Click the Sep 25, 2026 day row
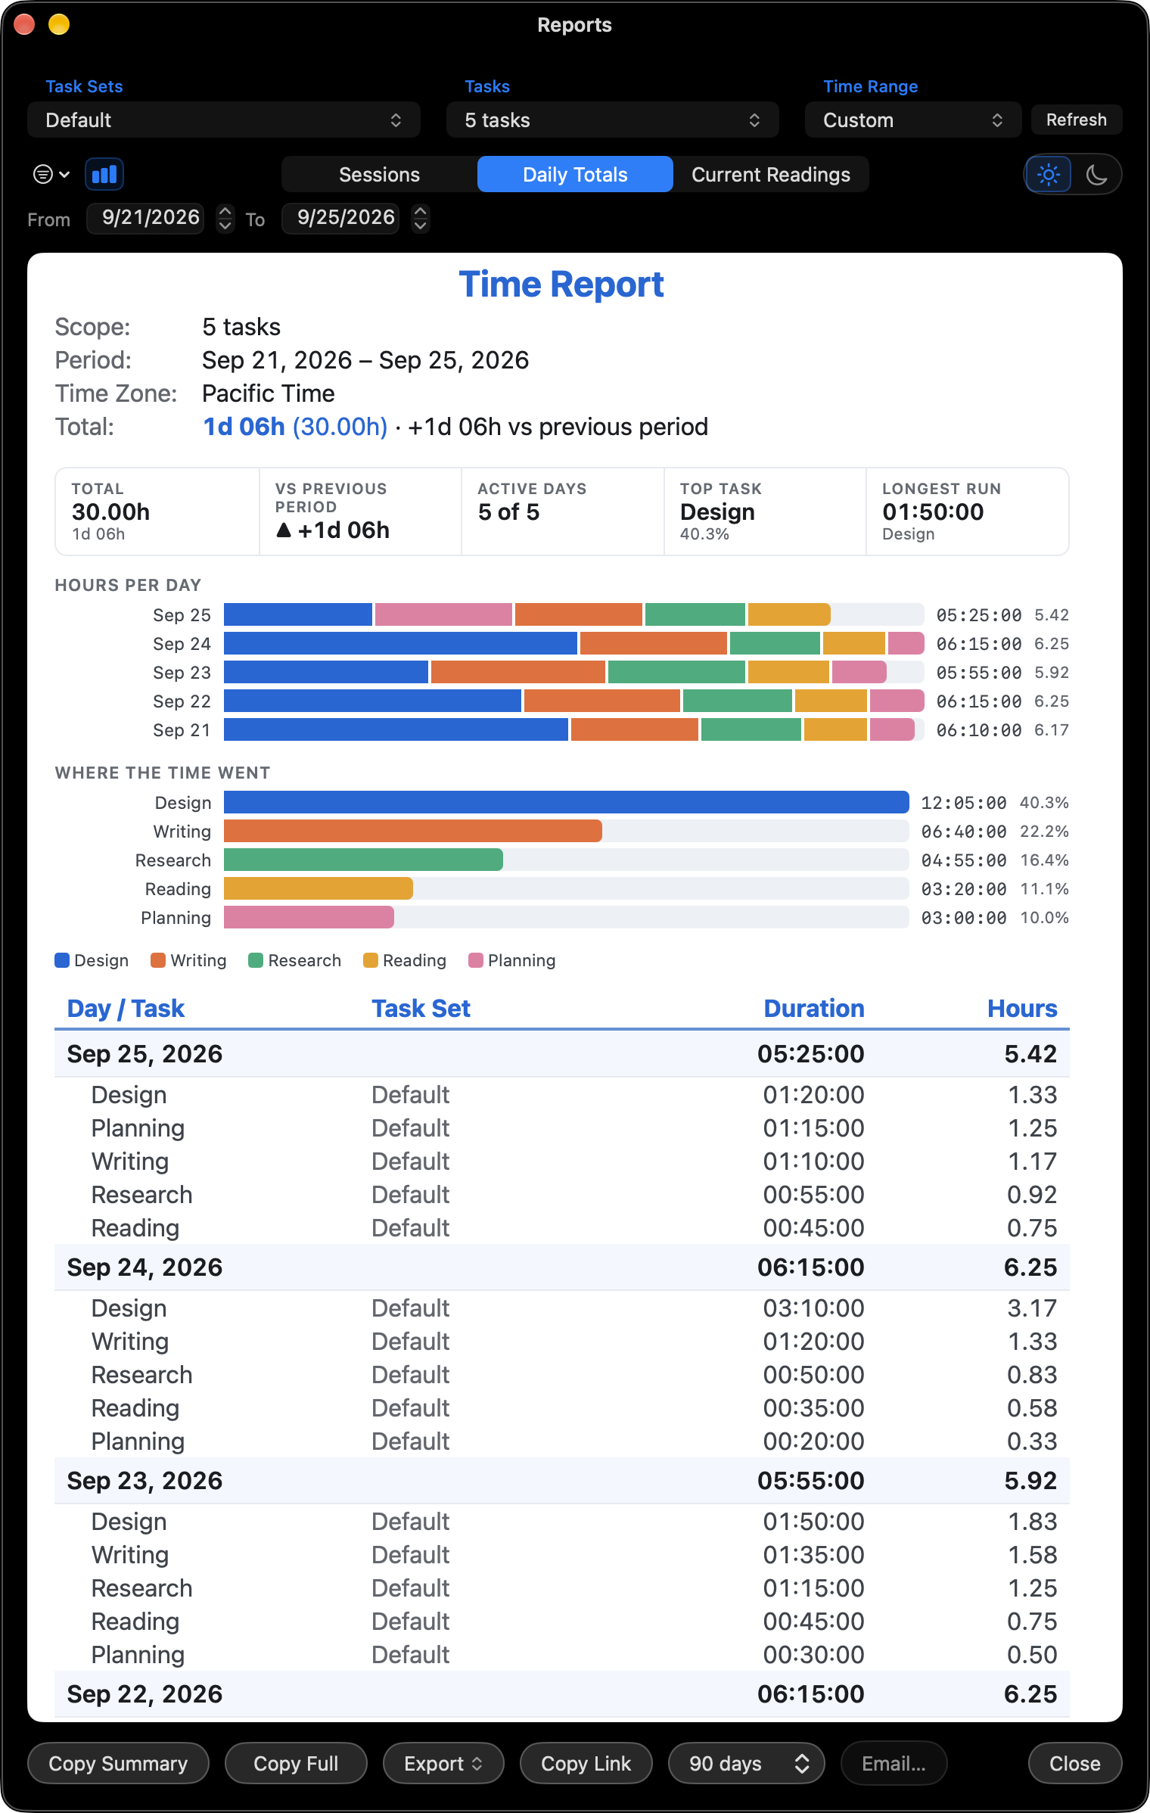1150x1813 pixels. point(562,1054)
